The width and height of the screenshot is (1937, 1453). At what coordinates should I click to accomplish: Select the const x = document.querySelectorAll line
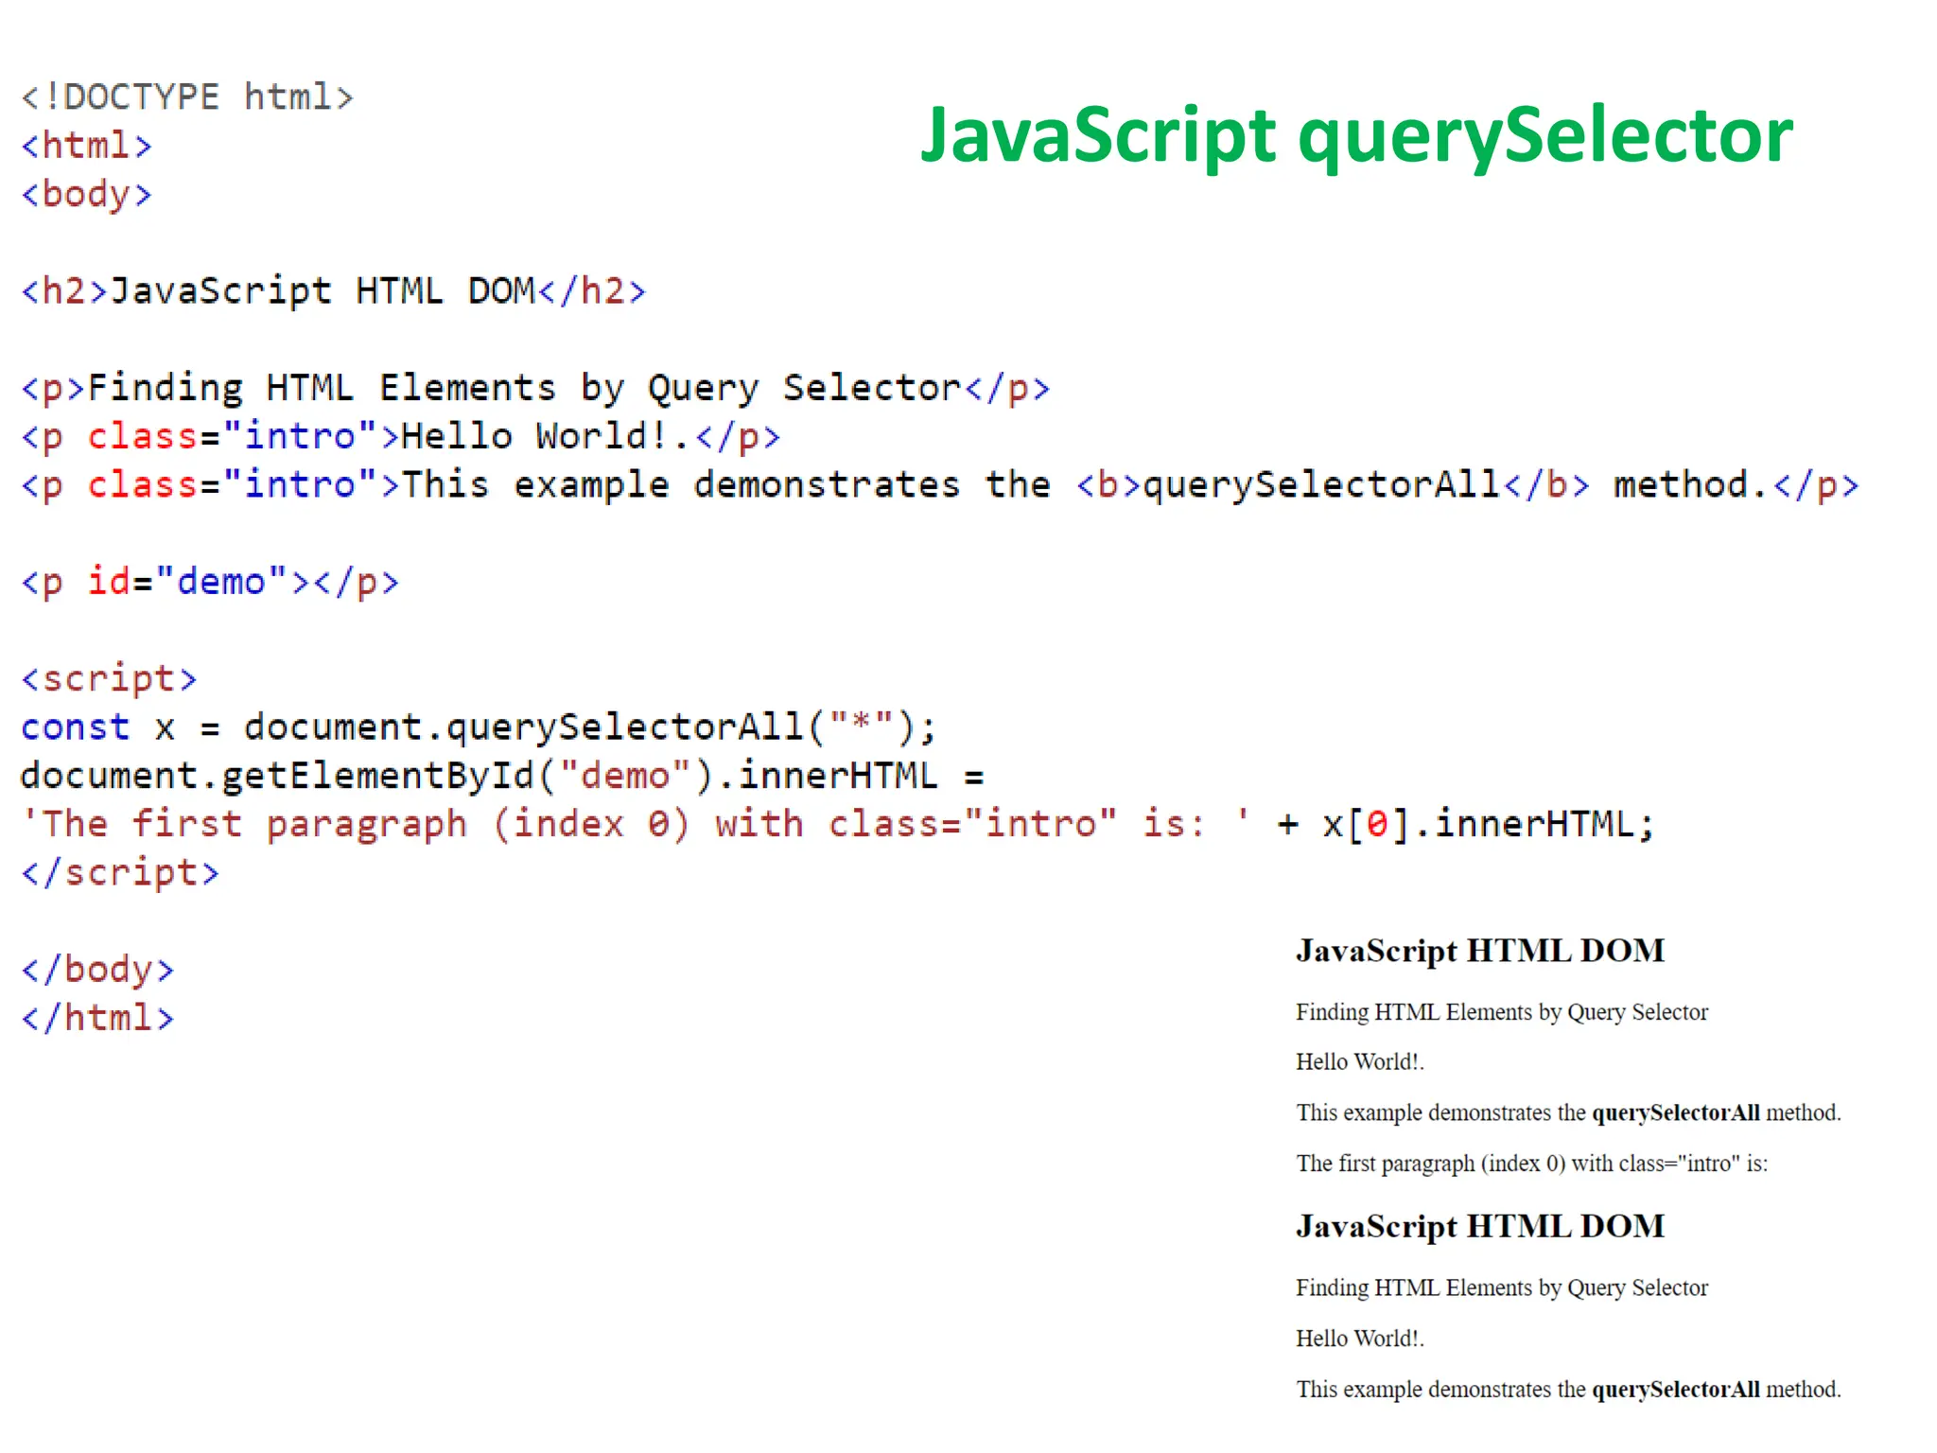pyautogui.click(x=479, y=727)
